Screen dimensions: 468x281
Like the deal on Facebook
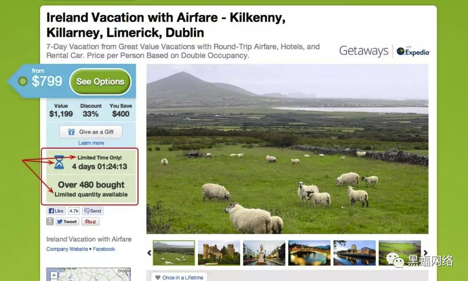pos(56,211)
